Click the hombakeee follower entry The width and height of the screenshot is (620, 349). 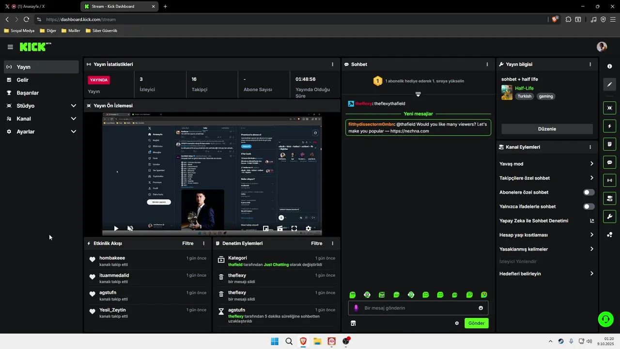[x=148, y=261]
